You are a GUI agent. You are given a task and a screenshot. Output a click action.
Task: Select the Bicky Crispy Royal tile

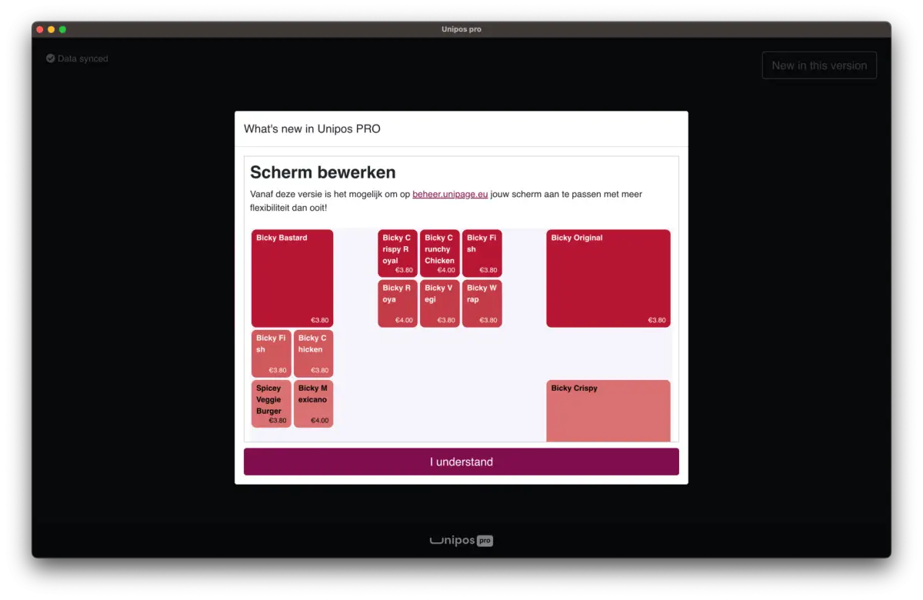coord(398,253)
